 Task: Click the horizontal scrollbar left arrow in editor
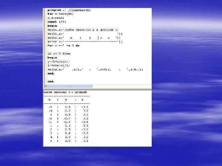coord(46,86)
